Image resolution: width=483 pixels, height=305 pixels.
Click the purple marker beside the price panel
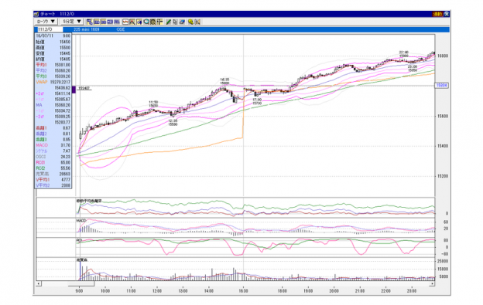pyautogui.click(x=74, y=90)
